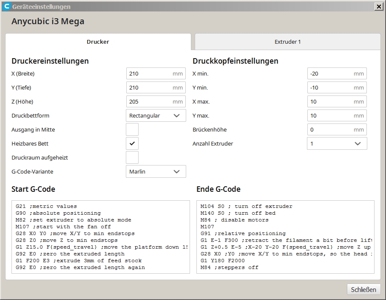Click the Z (Höhe) input field

(x=149, y=101)
